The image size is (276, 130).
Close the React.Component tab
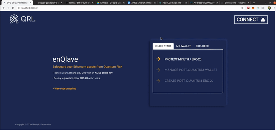186,3
